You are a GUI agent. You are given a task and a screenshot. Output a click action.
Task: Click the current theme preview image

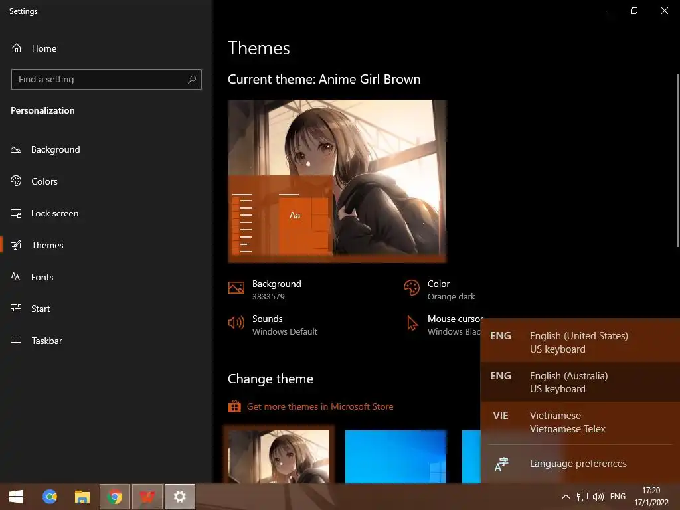pyautogui.click(x=337, y=181)
